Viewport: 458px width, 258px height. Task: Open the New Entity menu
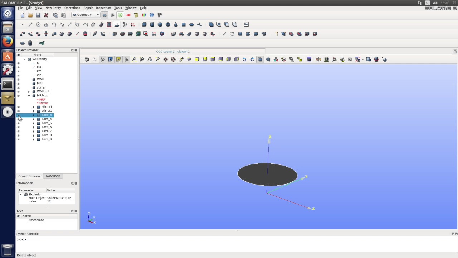pos(53,8)
